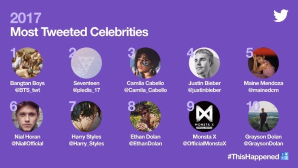Click the Ethan Dolan profile photo
This screenshot has height=168, width=298.
(146, 116)
